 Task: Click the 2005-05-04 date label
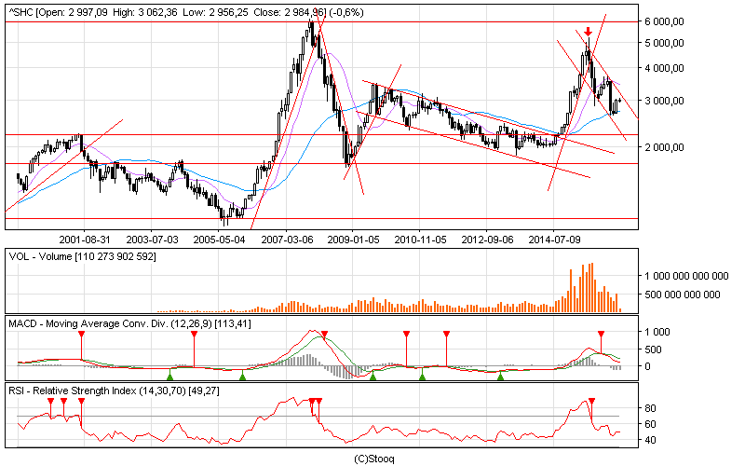click(x=219, y=240)
